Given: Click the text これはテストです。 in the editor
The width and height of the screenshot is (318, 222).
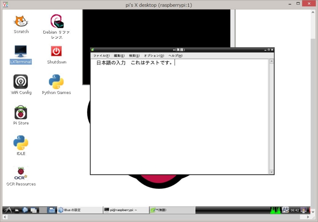Looking at the screenshot, I should [152, 63].
